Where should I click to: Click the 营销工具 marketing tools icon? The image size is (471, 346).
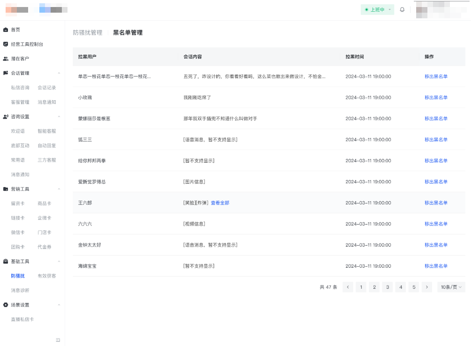[6, 188]
